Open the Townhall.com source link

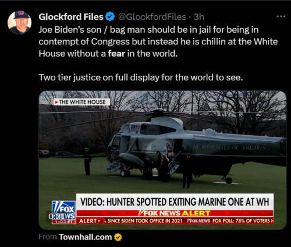[x=86, y=237]
